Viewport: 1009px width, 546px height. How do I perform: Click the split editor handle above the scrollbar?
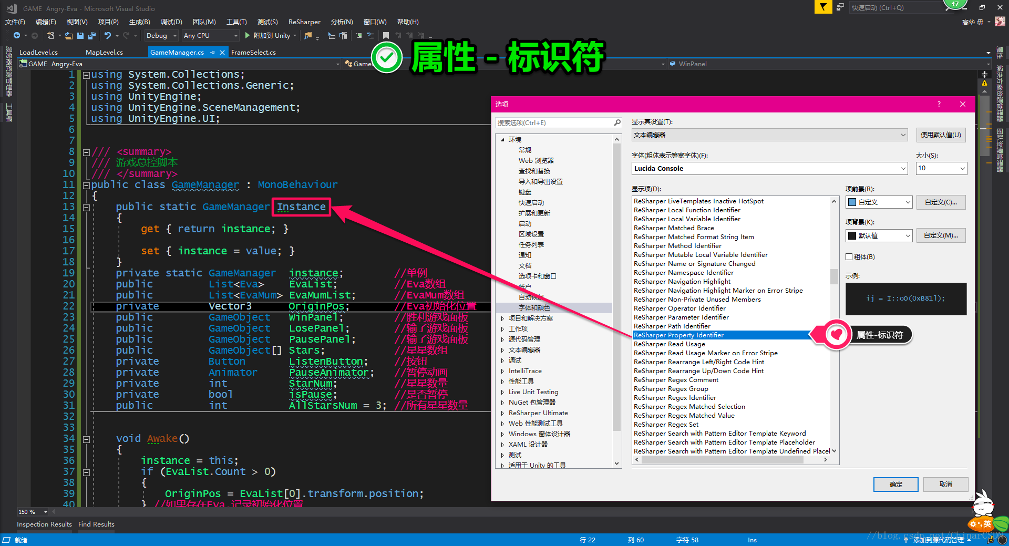(984, 74)
